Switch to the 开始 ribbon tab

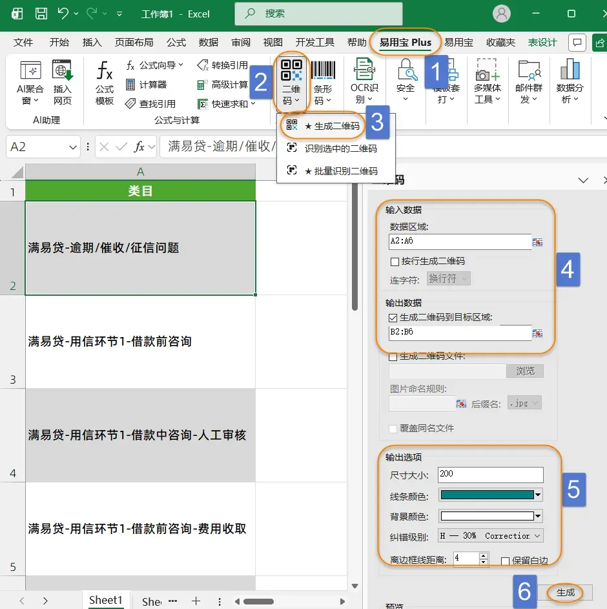(x=59, y=43)
